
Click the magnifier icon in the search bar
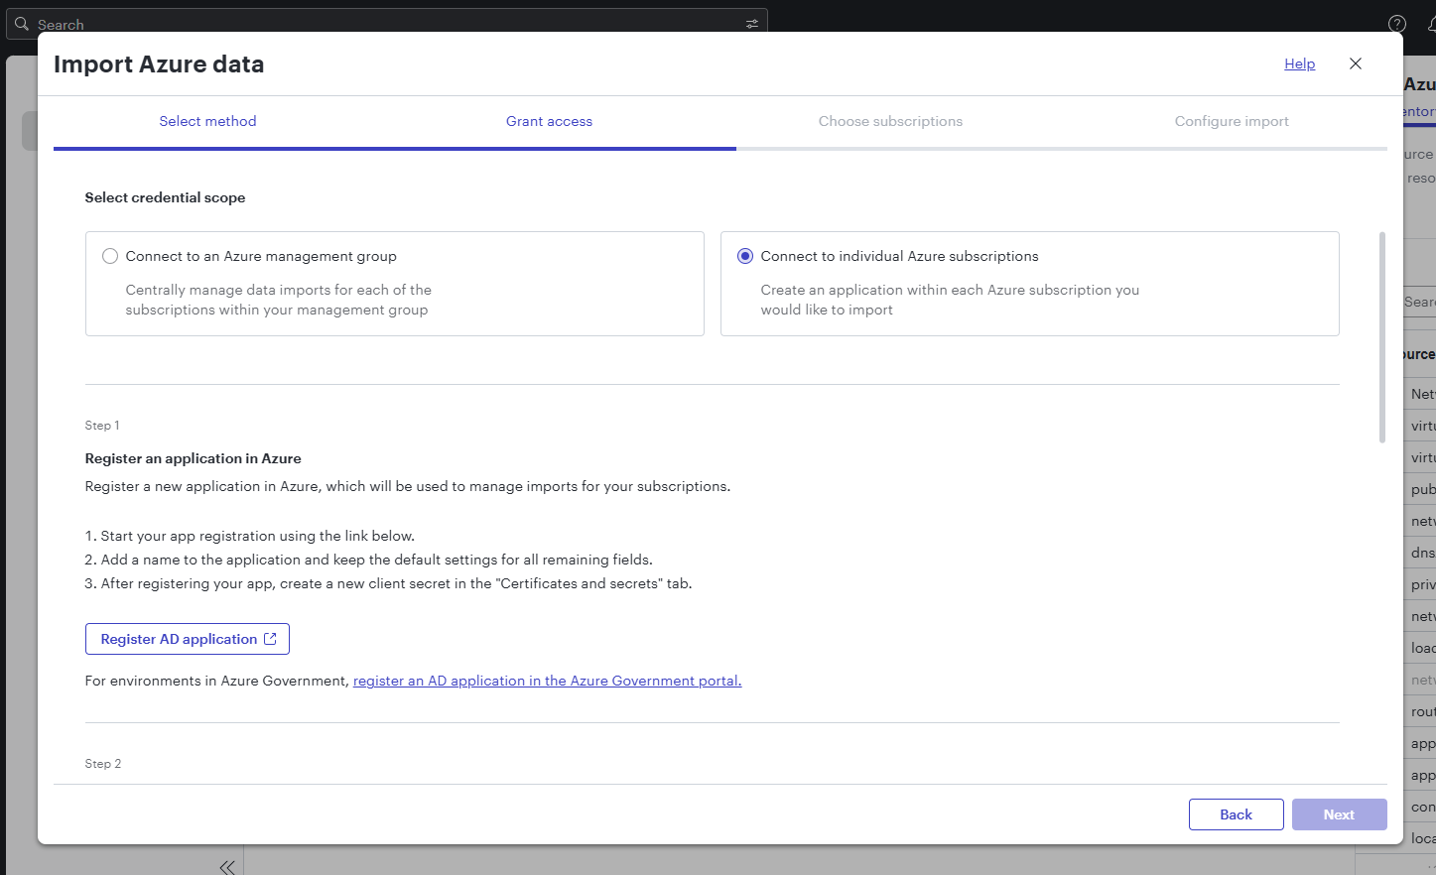click(21, 22)
